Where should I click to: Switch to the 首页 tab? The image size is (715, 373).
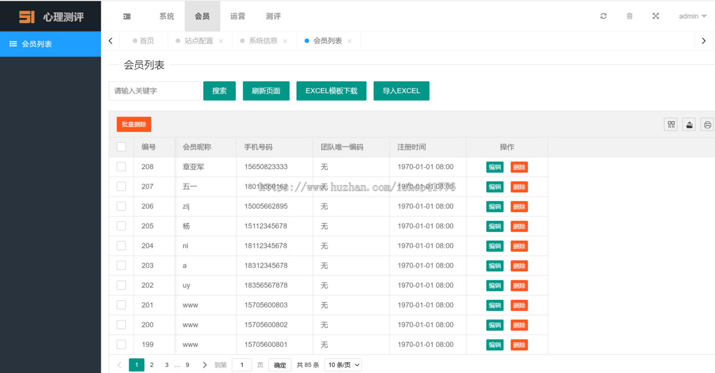[143, 41]
